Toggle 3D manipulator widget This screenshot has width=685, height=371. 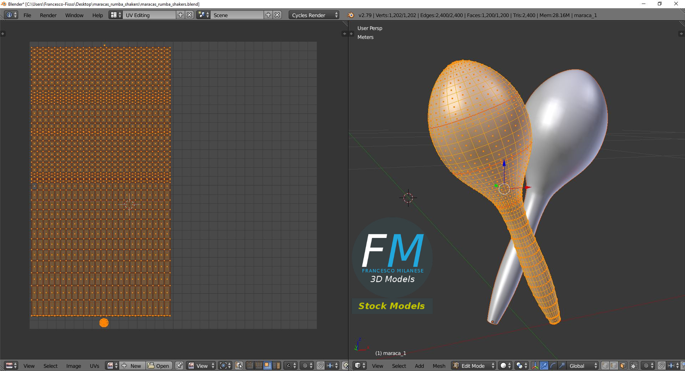535,366
